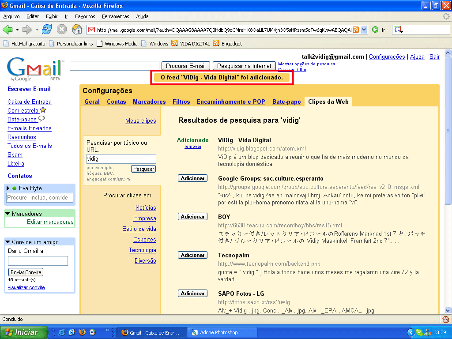Expand the Eva Byte chat status triangle

(8, 188)
